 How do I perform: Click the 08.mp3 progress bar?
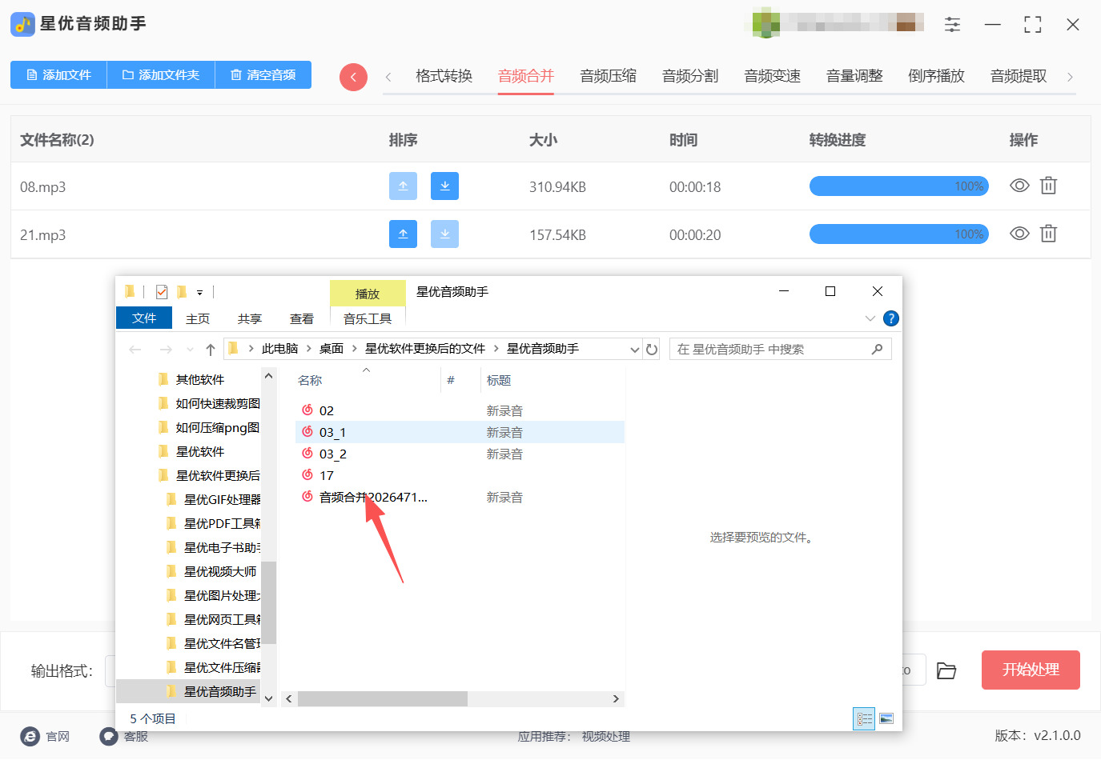(x=899, y=186)
